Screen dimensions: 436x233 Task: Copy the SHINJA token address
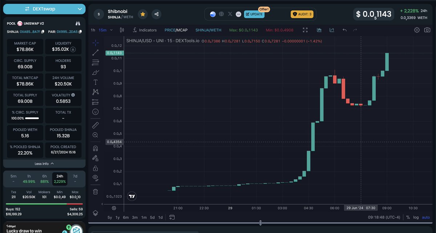[x=43, y=32]
